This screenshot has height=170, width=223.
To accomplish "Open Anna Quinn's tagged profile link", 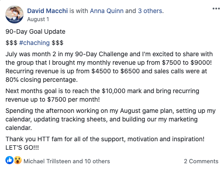I will [107, 11].
